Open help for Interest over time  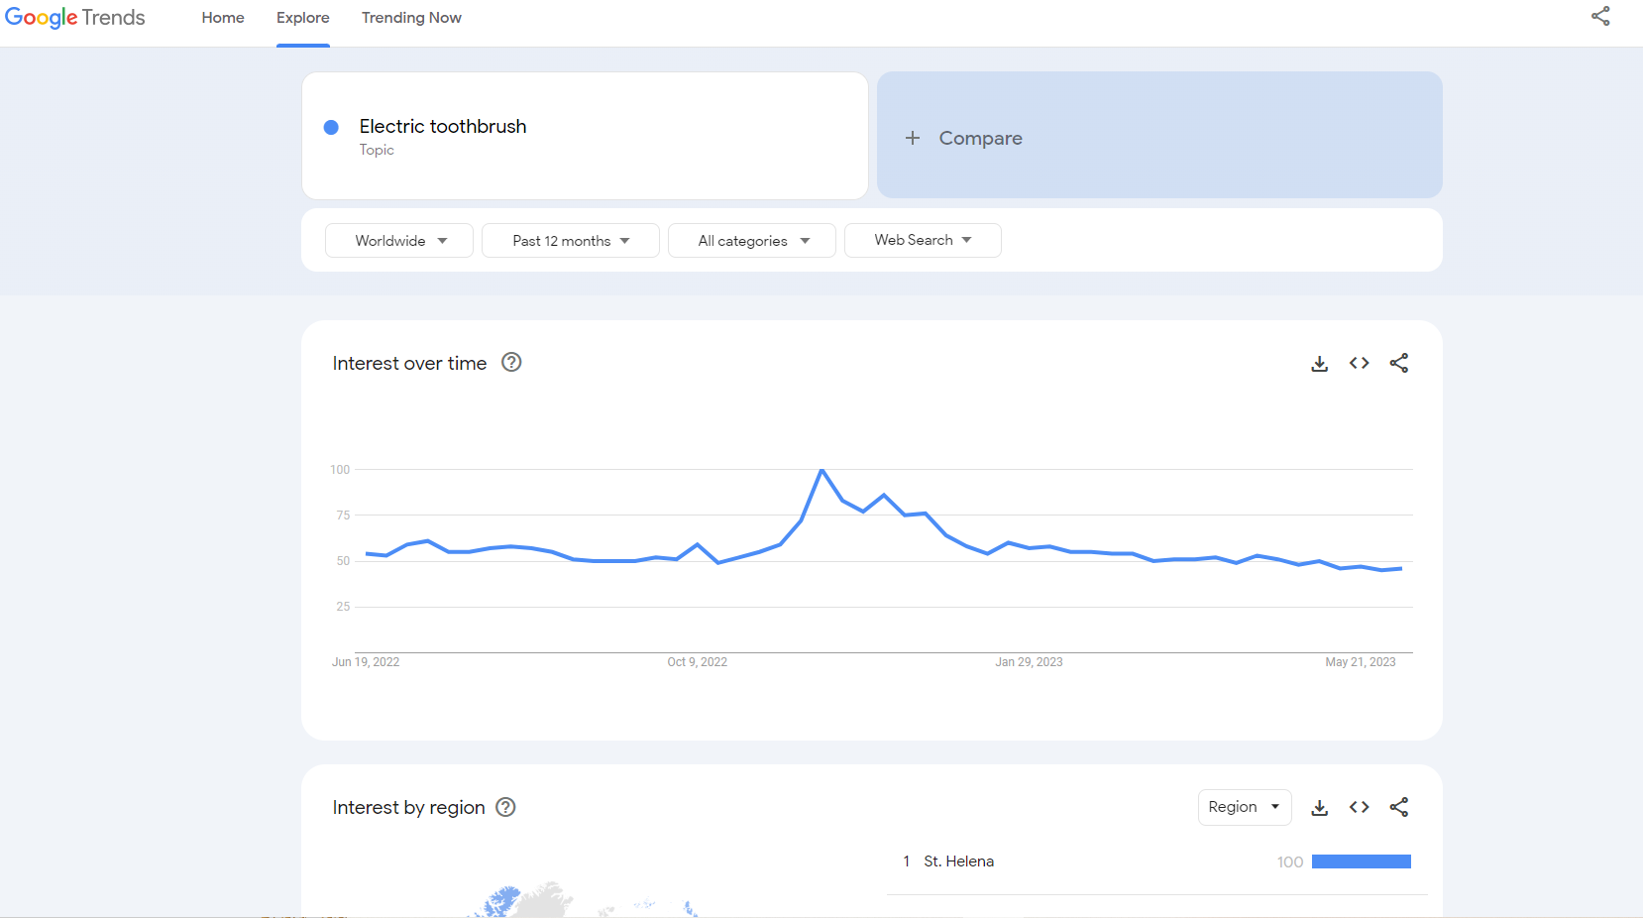(511, 362)
